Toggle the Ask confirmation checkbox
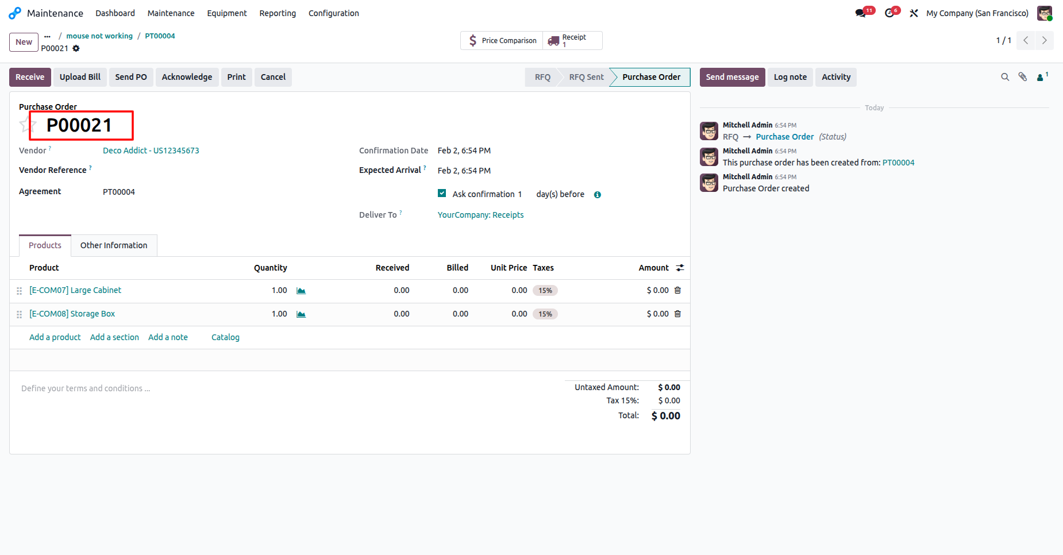The image size is (1063, 555). click(x=442, y=194)
